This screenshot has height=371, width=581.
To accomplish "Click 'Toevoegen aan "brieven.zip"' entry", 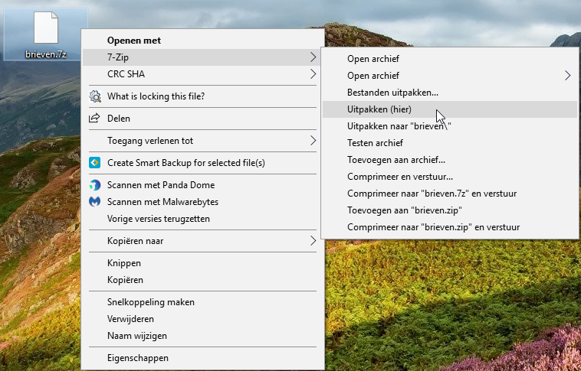I will [x=404, y=210].
